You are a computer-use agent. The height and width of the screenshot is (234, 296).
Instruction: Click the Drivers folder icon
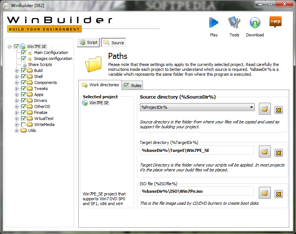(29, 100)
